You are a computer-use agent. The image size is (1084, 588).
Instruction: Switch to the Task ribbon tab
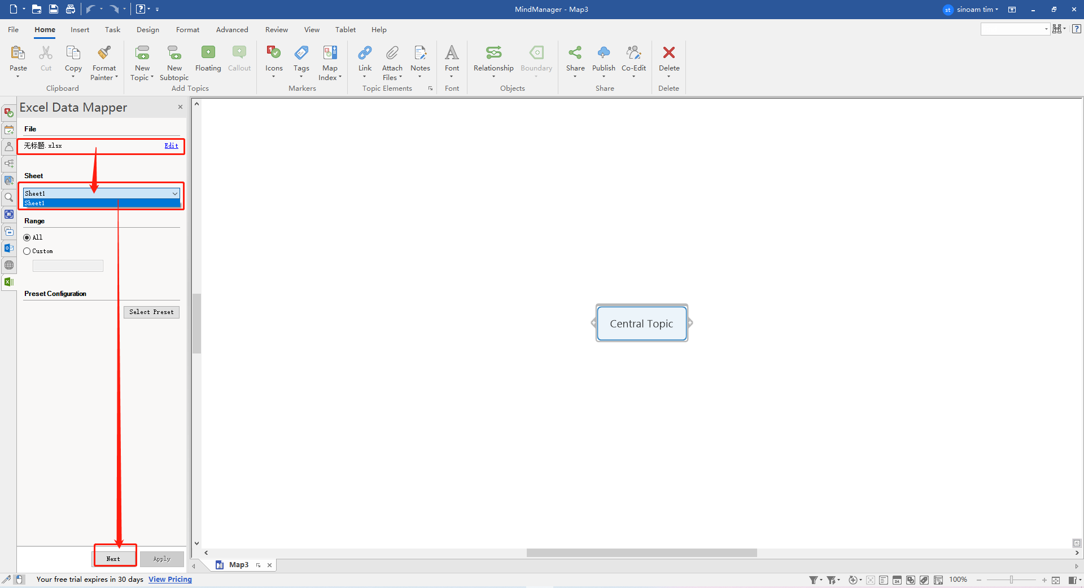click(x=112, y=29)
